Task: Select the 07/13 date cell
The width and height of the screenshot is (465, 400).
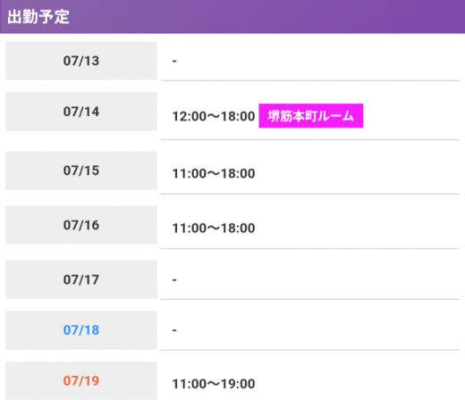Action: pos(81,61)
